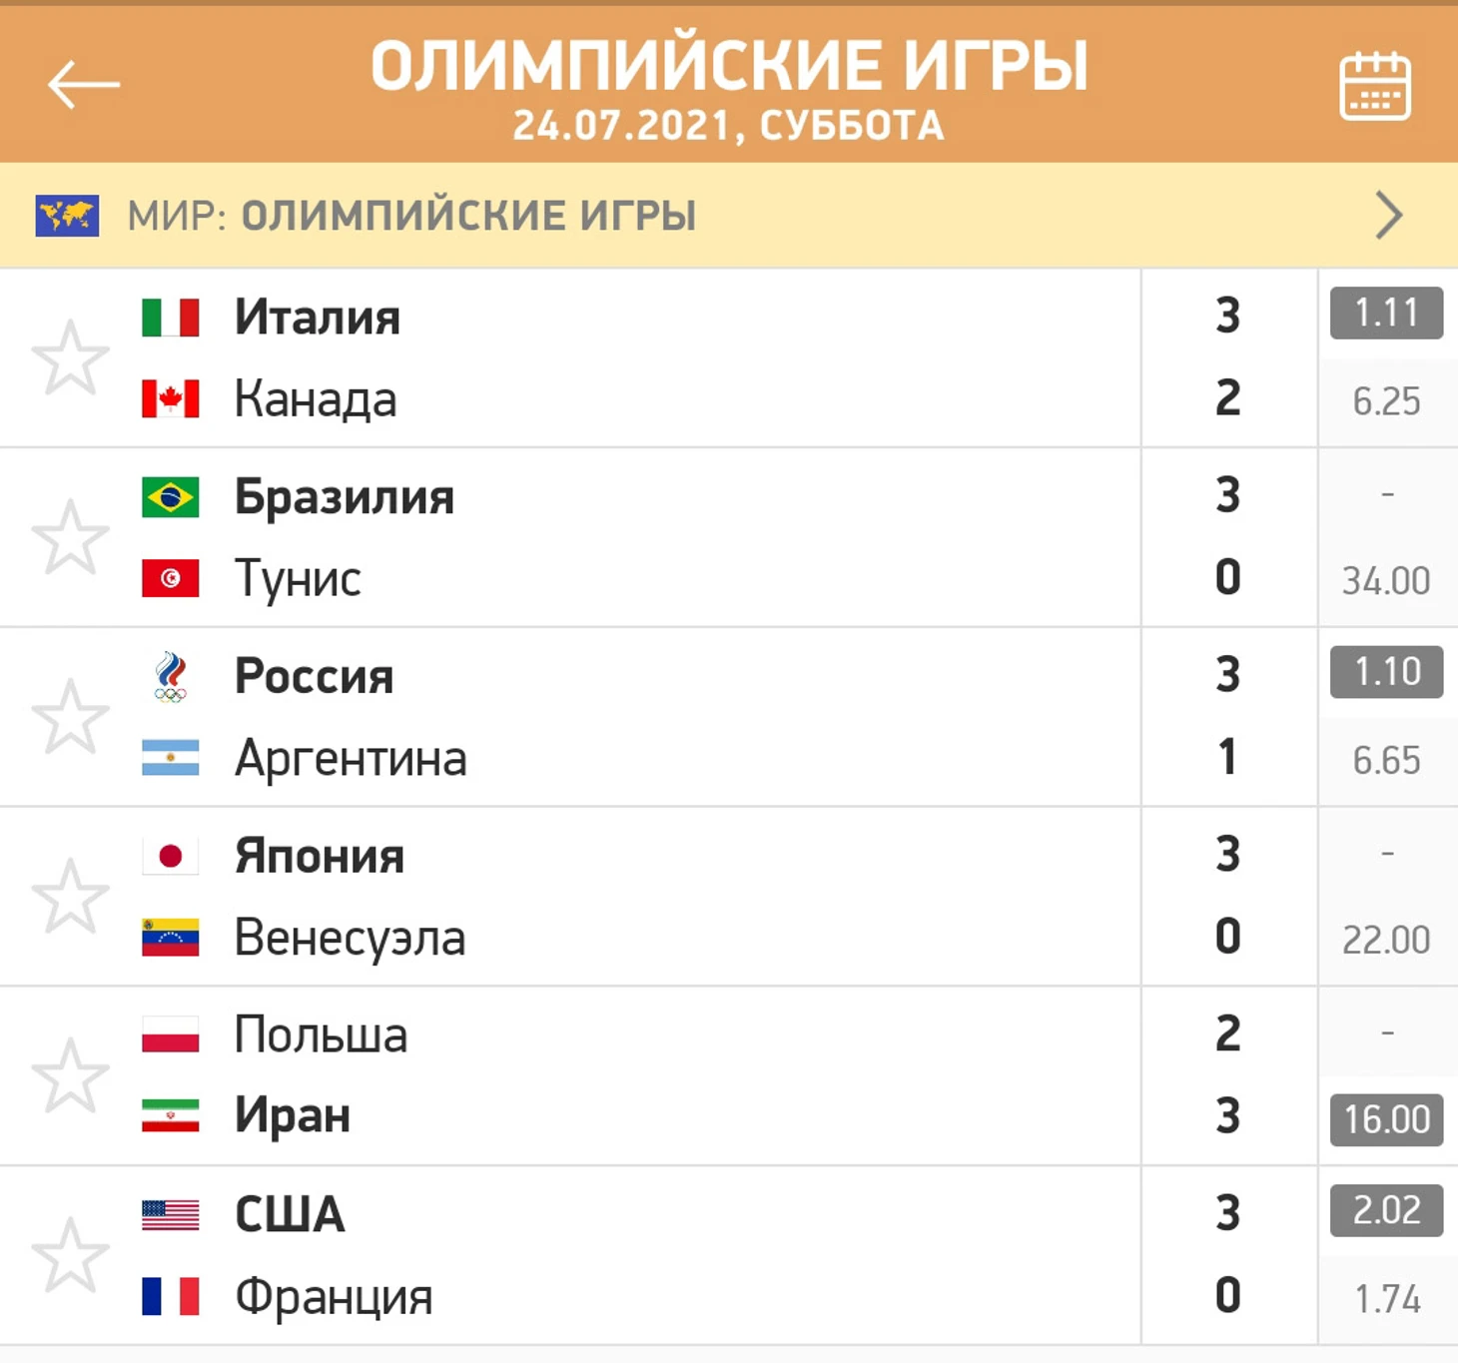Click the ROC Olympic team logo
The image size is (1458, 1363).
[171, 677]
